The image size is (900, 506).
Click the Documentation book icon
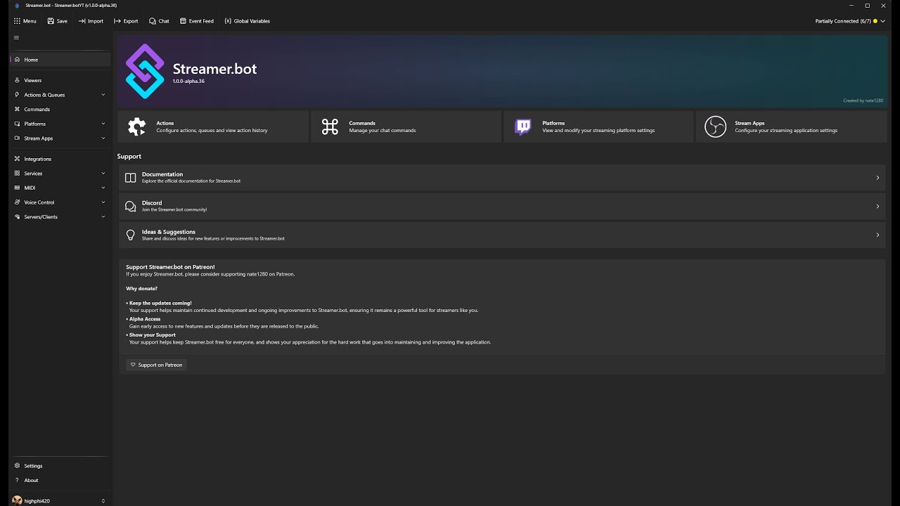pyautogui.click(x=130, y=178)
